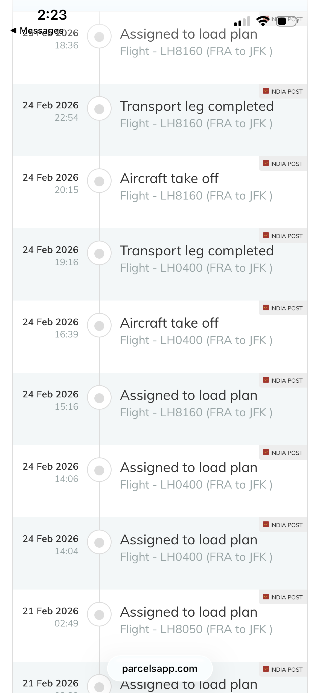Select Flight LH8050 (FRA to JFK) text
This screenshot has height=693, width=320.
click(x=196, y=629)
